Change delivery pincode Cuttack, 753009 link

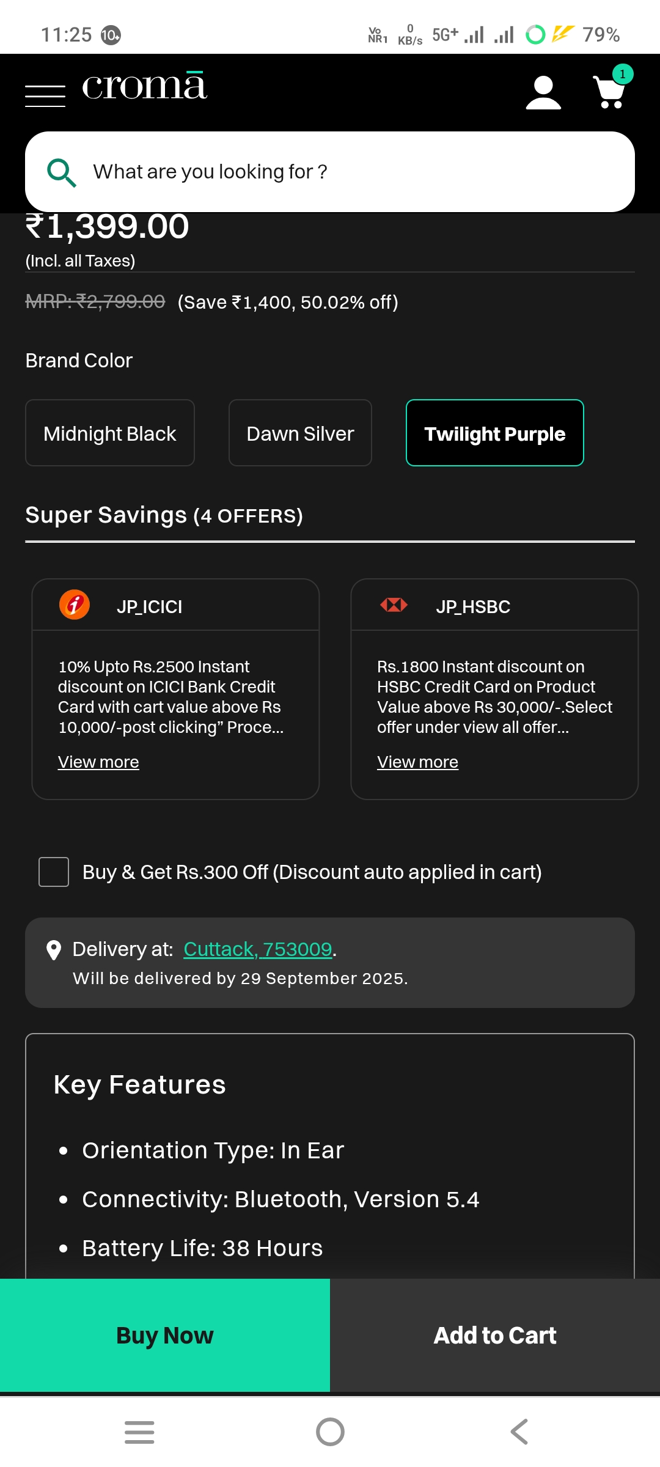[x=257, y=949]
